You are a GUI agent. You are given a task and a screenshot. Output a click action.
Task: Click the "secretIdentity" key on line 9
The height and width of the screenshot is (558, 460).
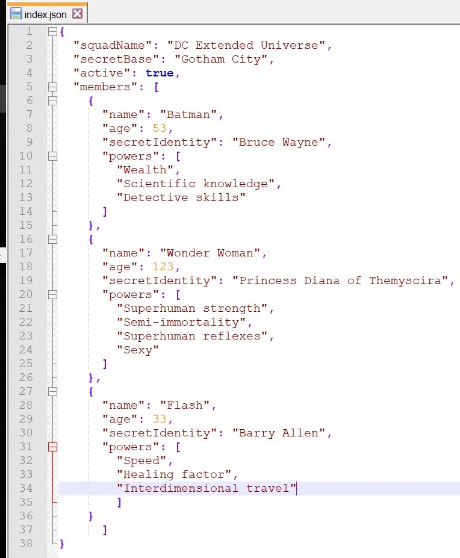[160, 142]
